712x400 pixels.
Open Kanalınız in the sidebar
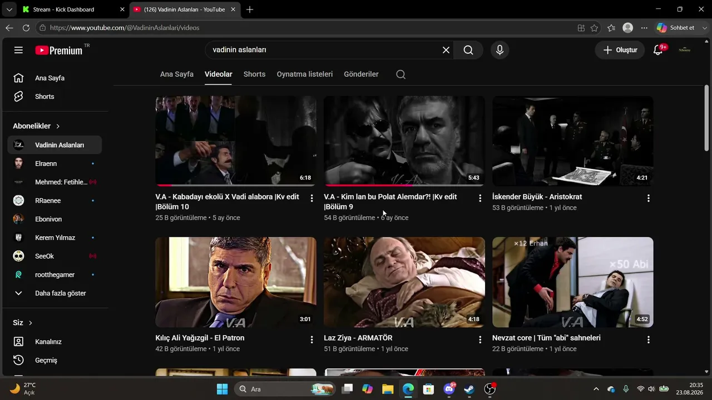(55, 342)
